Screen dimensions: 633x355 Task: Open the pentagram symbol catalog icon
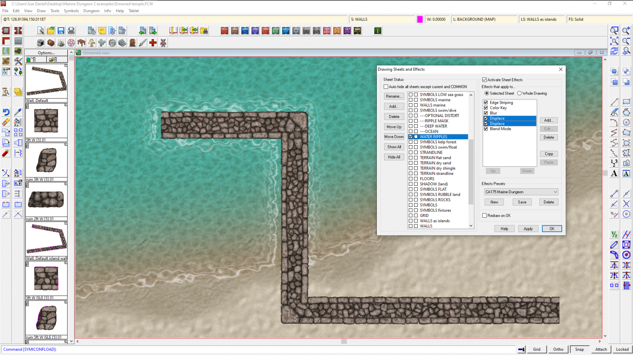pyautogui.click(x=71, y=43)
